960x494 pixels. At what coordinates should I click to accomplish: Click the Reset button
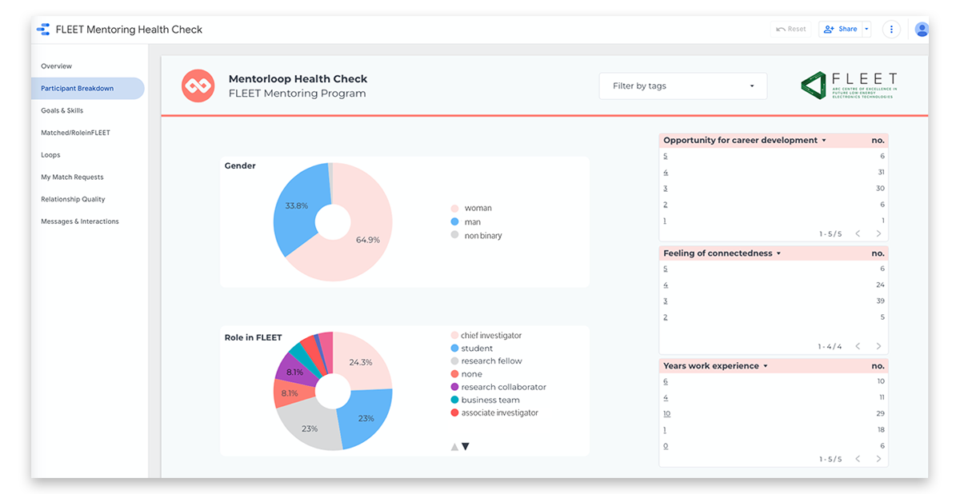[x=791, y=29]
